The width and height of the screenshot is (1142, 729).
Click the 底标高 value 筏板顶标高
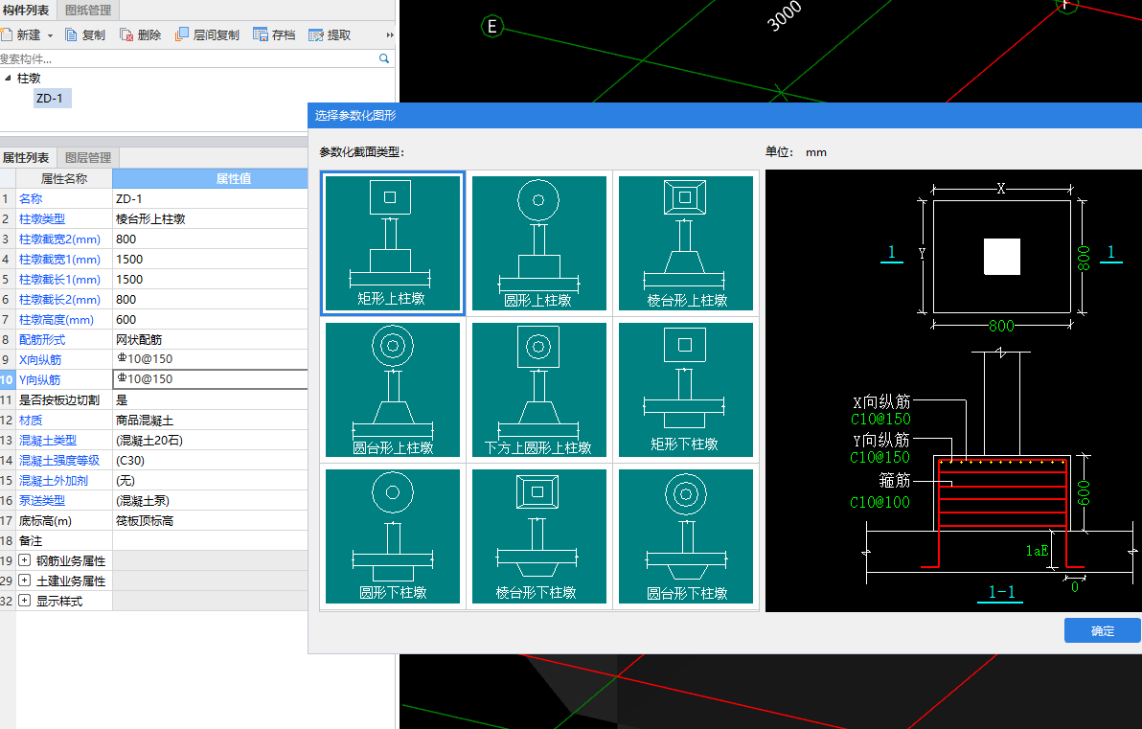click(210, 521)
